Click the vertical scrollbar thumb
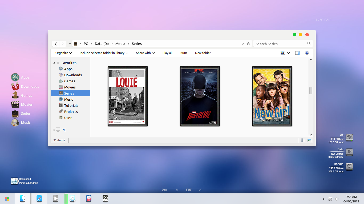Viewport: 364px width, 204px height. [311, 91]
